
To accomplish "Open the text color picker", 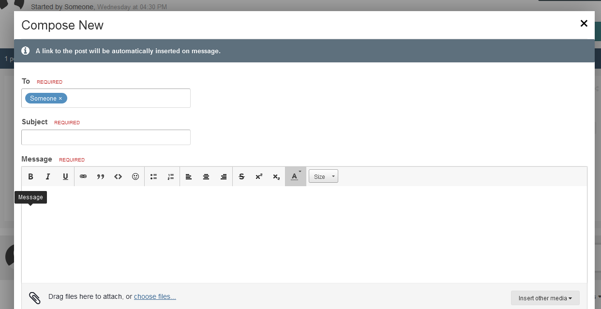I will [295, 177].
